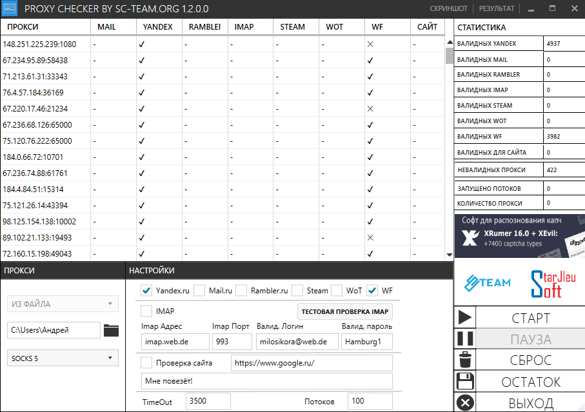The width and height of the screenshot is (585, 412).
Task: Sort by the RAMBLER column header
Action: [205, 27]
